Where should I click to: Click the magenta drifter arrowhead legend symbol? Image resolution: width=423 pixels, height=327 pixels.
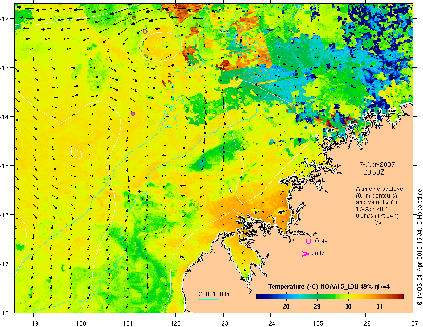click(x=305, y=253)
